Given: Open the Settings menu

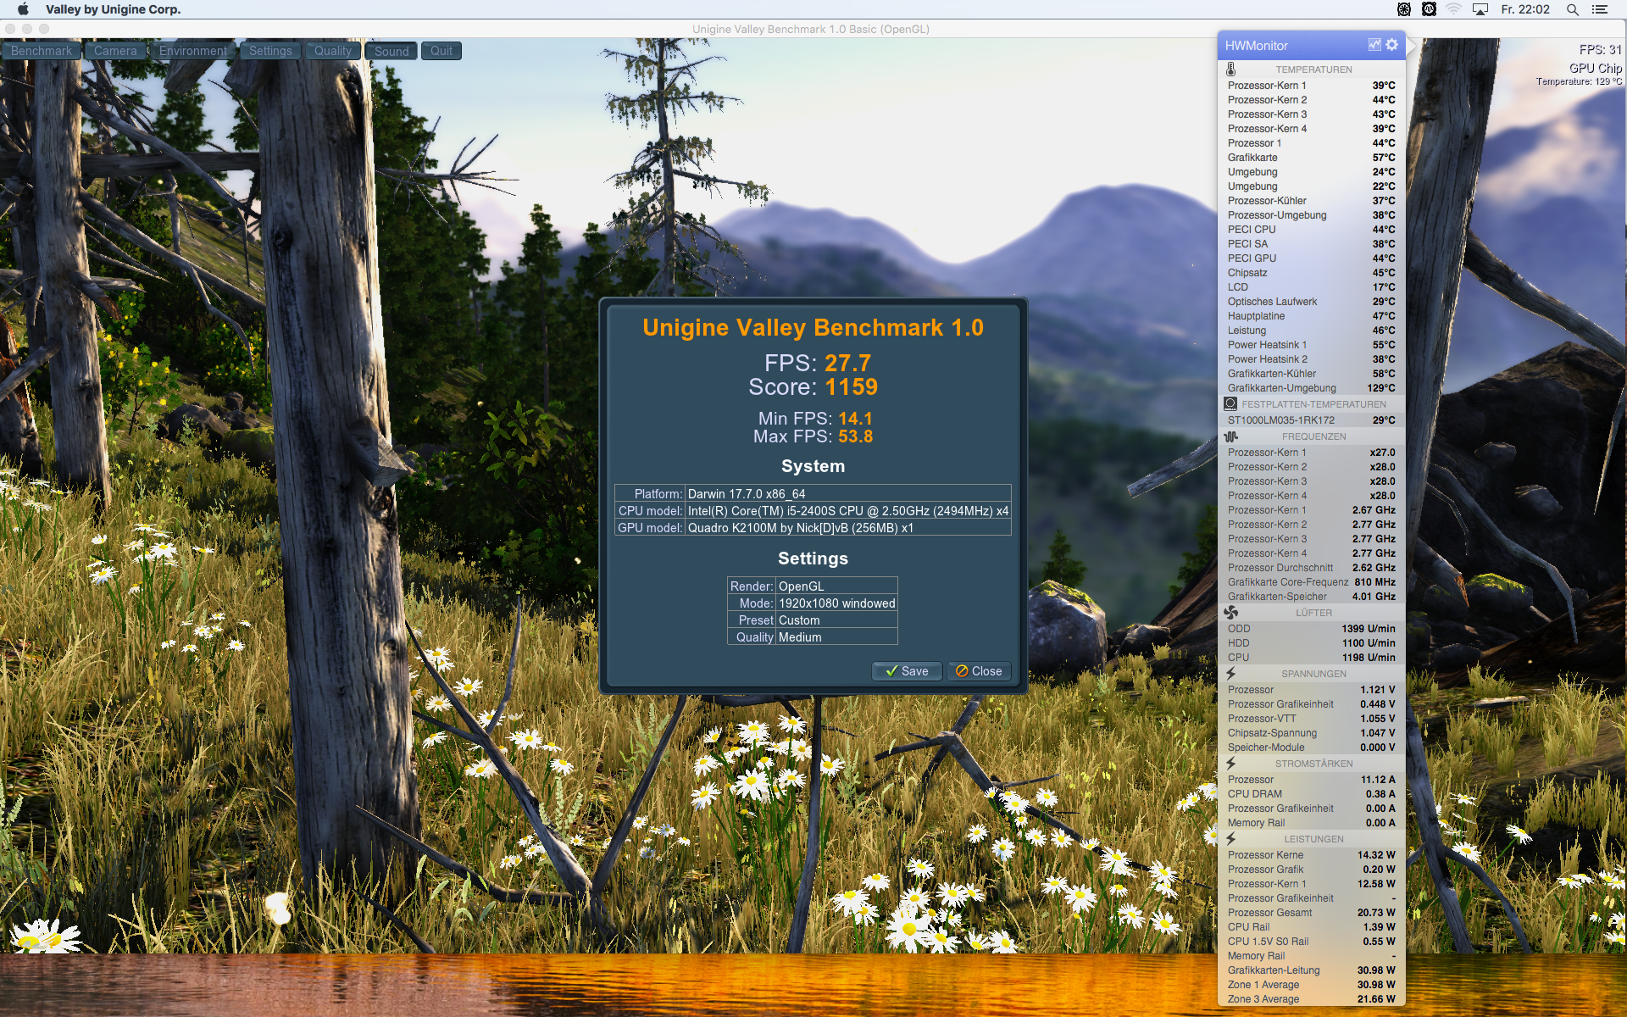Looking at the screenshot, I should click(x=270, y=51).
